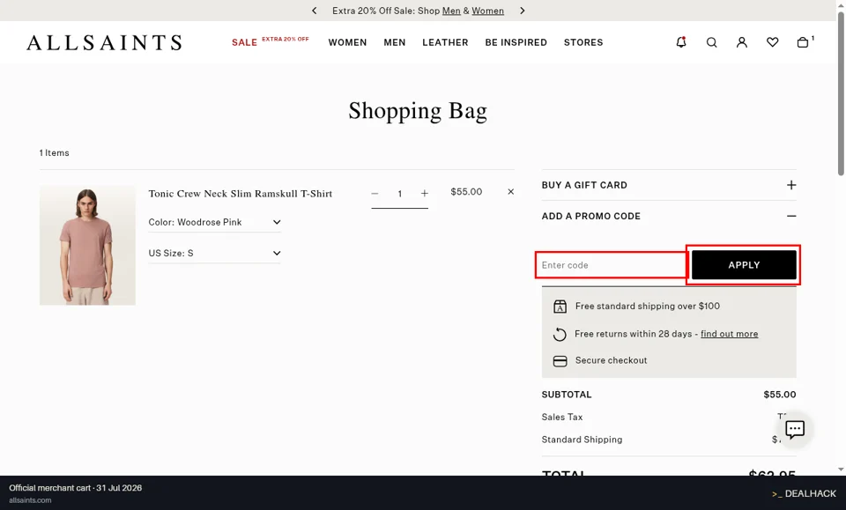Screen dimensions: 846x510
Task: Open the Color: Woodrose Pink dropdown
Action: [x=215, y=222]
